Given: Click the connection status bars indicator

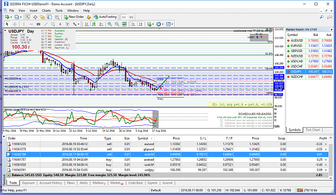Looking at the screenshot, I should tap(299, 190).
